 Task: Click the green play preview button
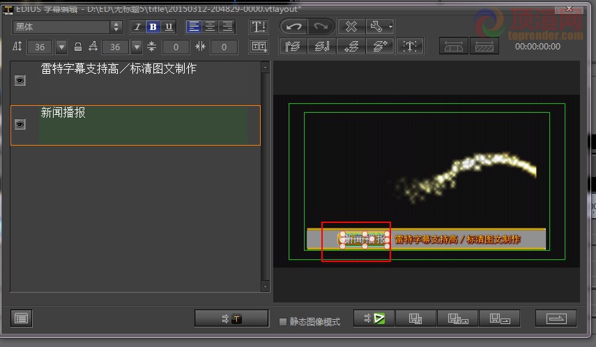click(374, 318)
